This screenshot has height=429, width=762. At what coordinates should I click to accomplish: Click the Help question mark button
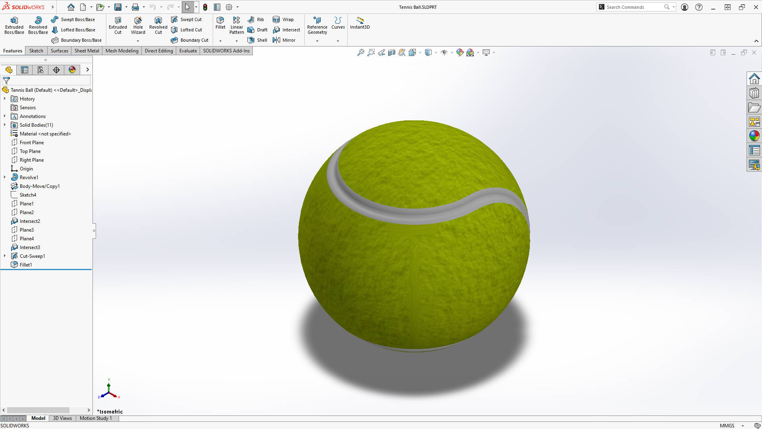pyautogui.click(x=699, y=7)
